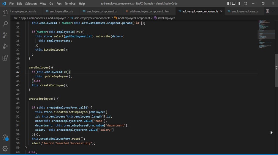Screen dimensions: 278x155
Task: Expand AddEmployeeComponent breadcrumb
Action: [134, 18]
